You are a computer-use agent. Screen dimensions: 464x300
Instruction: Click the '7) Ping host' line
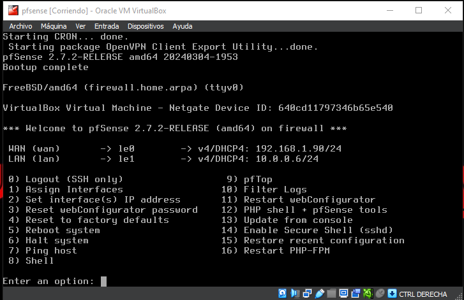[x=43, y=251]
